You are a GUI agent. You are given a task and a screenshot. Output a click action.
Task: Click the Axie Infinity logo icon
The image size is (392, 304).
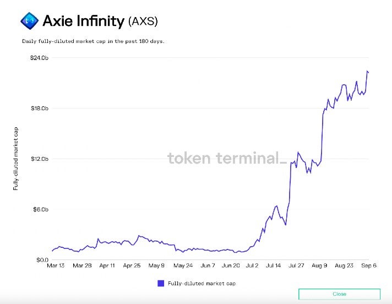pos(28,21)
